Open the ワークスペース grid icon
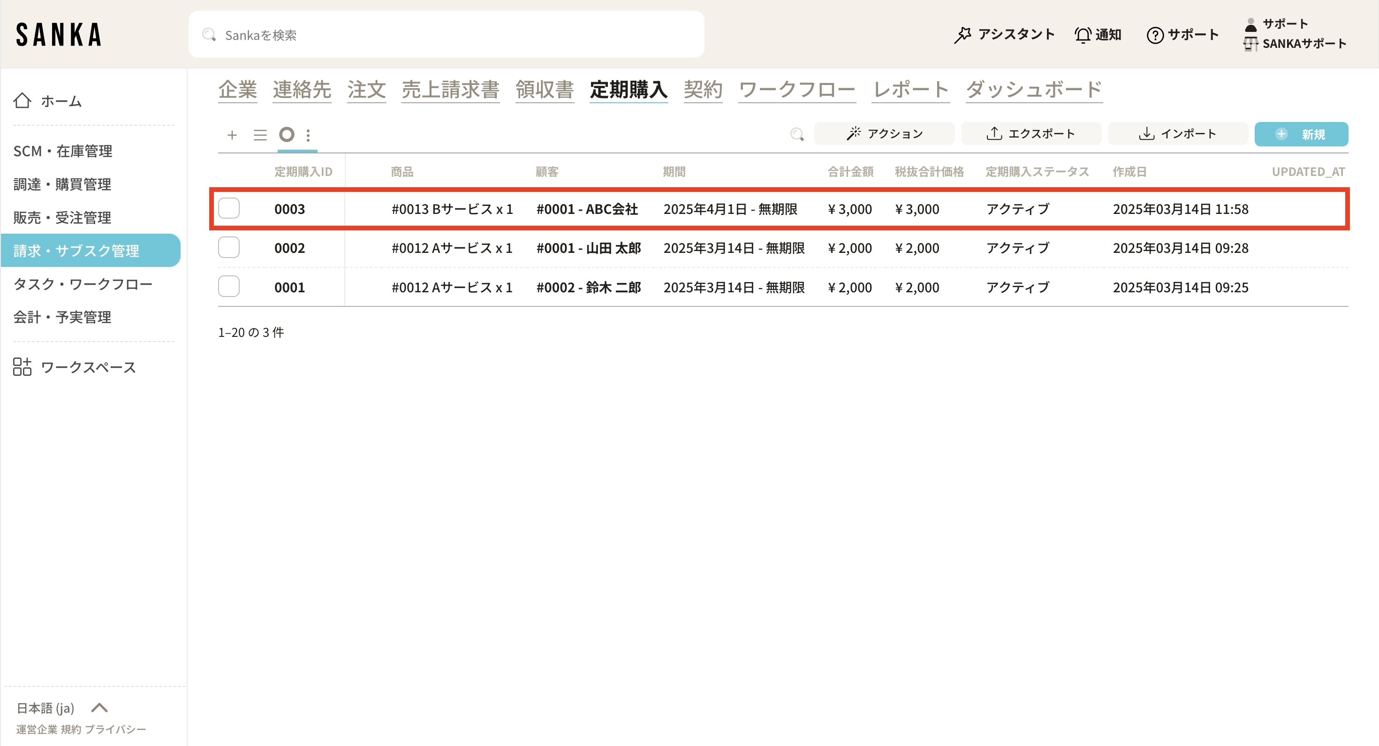 [22, 367]
